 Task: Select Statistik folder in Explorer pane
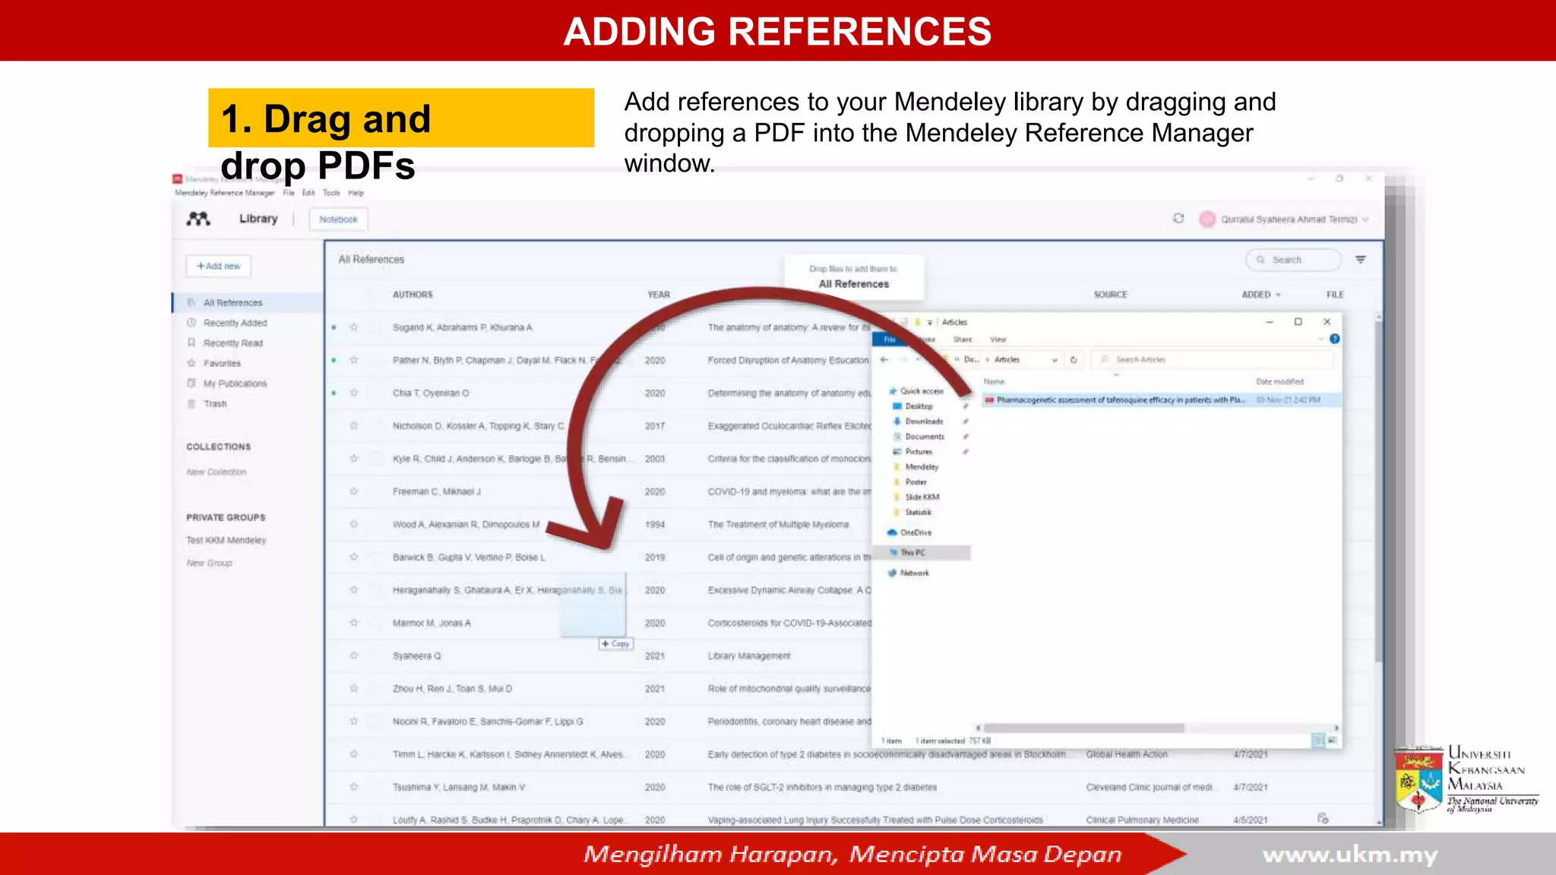912,513
